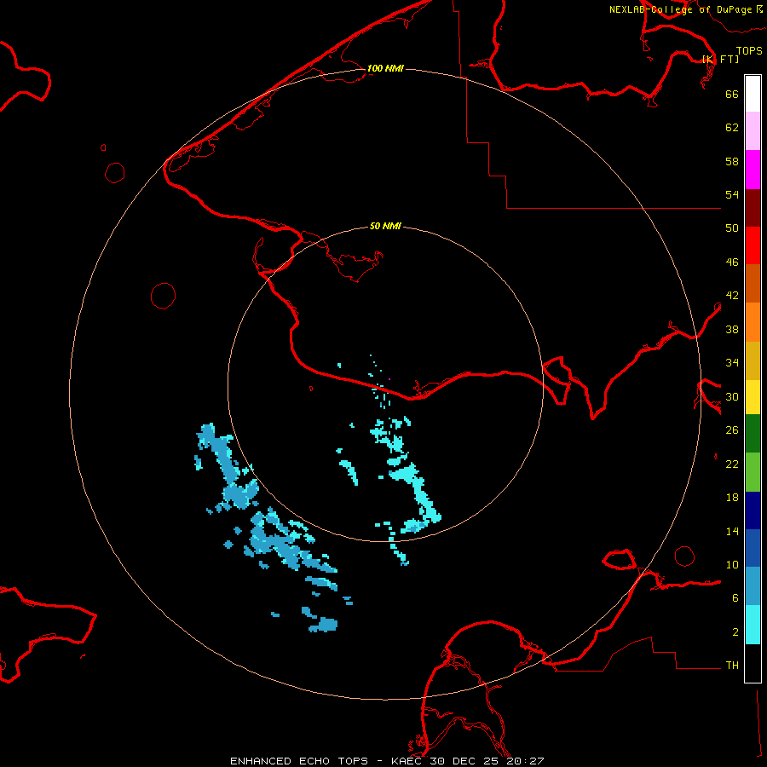The width and height of the screenshot is (767, 767).
Task: Click the 30 label in the legend
Action: pyautogui.click(x=732, y=396)
